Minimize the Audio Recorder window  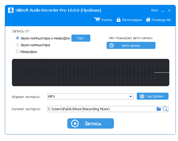point(163,11)
